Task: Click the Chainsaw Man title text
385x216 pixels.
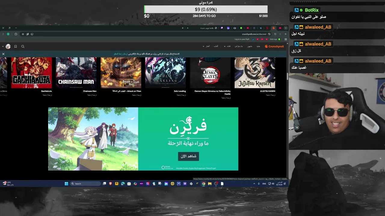Action: click(x=90, y=91)
